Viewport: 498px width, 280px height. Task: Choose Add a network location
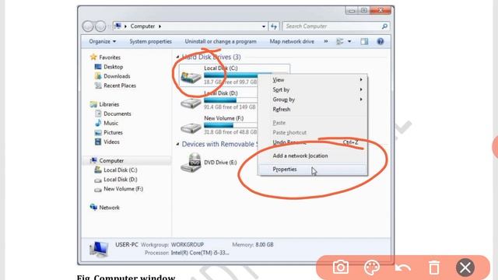[x=313, y=156]
